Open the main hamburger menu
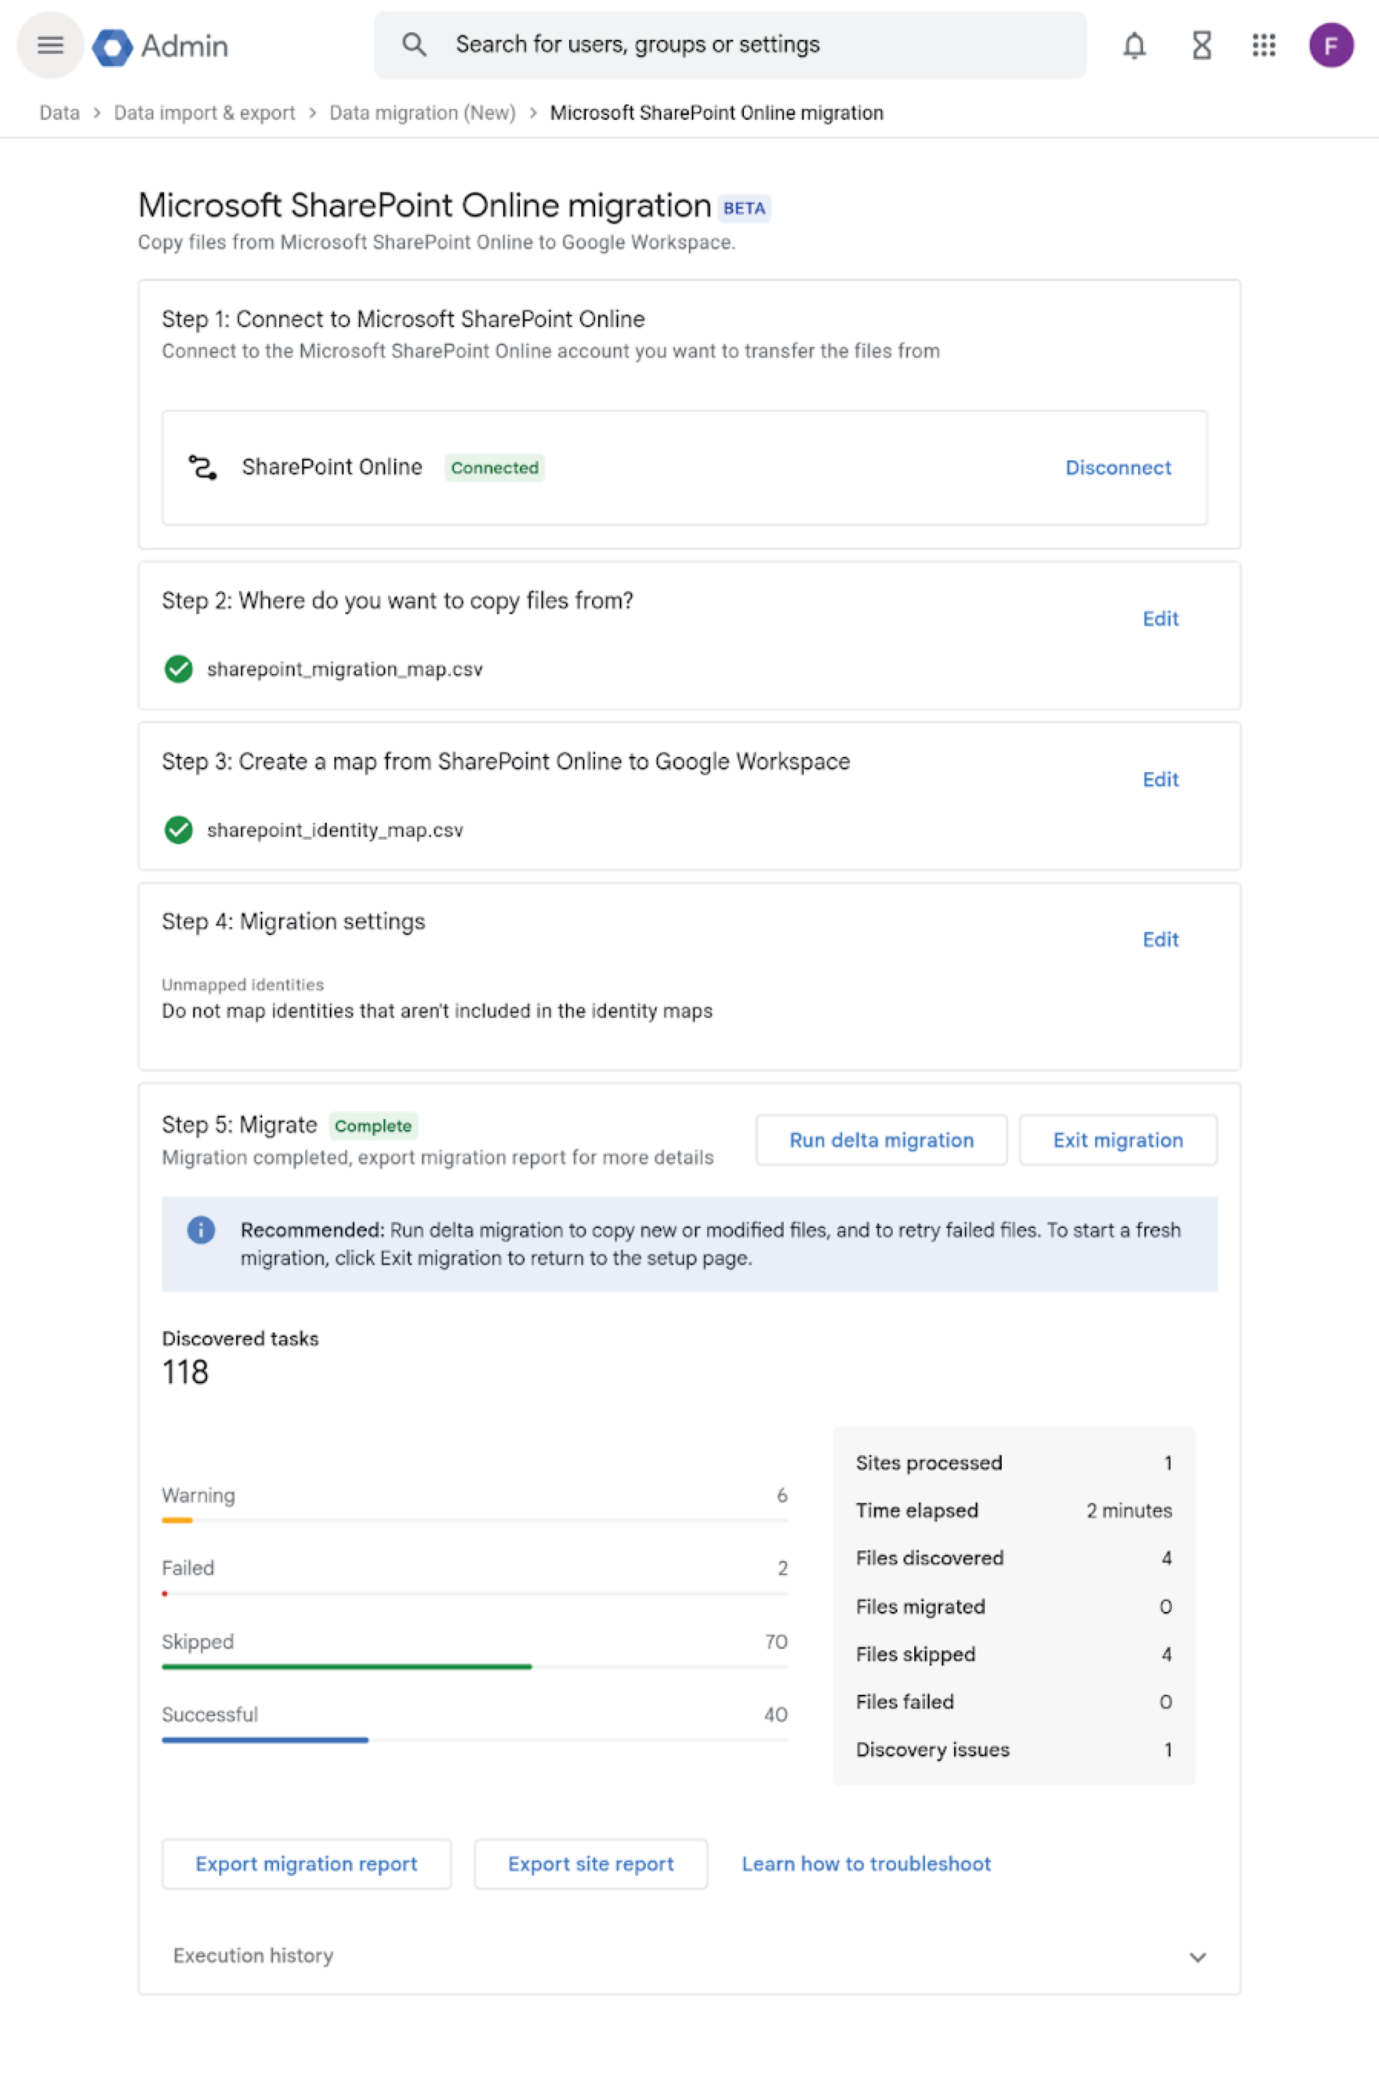The image size is (1379, 2090). click(x=50, y=45)
